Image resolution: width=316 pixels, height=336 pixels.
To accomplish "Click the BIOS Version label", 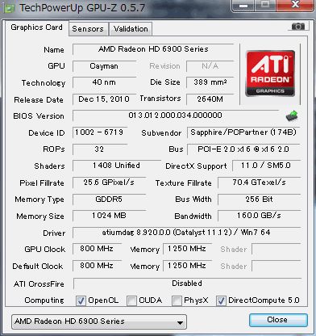I will (x=39, y=116).
